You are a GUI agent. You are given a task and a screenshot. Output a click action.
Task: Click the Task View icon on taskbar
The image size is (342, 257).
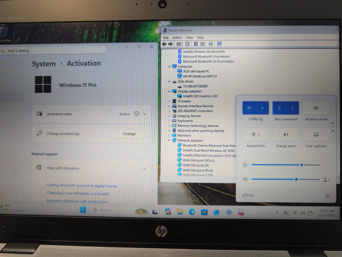click(x=155, y=212)
